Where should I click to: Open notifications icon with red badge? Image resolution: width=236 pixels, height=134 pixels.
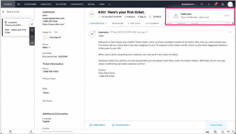pyautogui.click(x=216, y=4)
